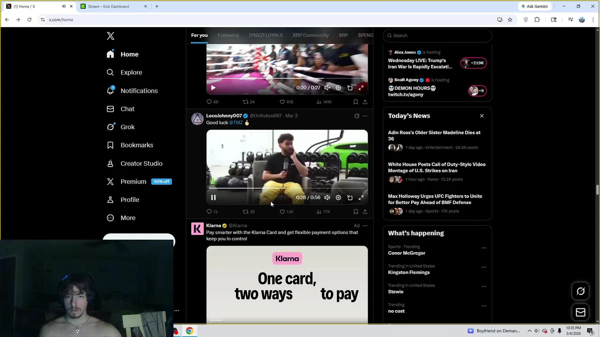Open the Home page from sidebar
600x337 pixels.
pyautogui.click(x=122, y=54)
